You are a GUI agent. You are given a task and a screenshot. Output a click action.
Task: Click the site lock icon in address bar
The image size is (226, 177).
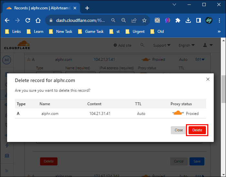[51, 20]
